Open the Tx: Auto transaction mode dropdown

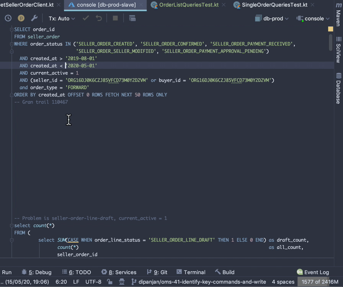point(61,18)
